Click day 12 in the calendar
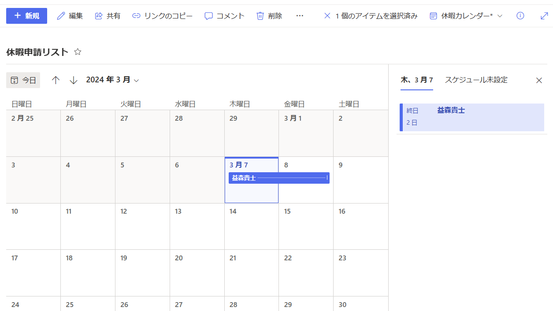This screenshot has width=553, height=311. pyautogui.click(x=142, y=226)
